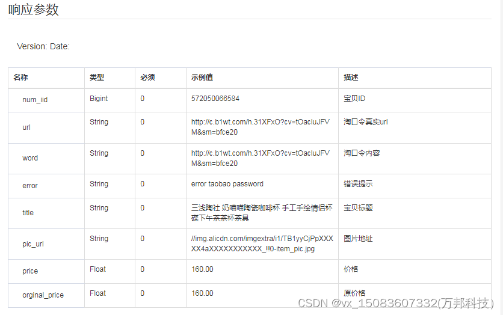
Task: Click the 三浅陶社 title example text
Action: pos(262,213)
